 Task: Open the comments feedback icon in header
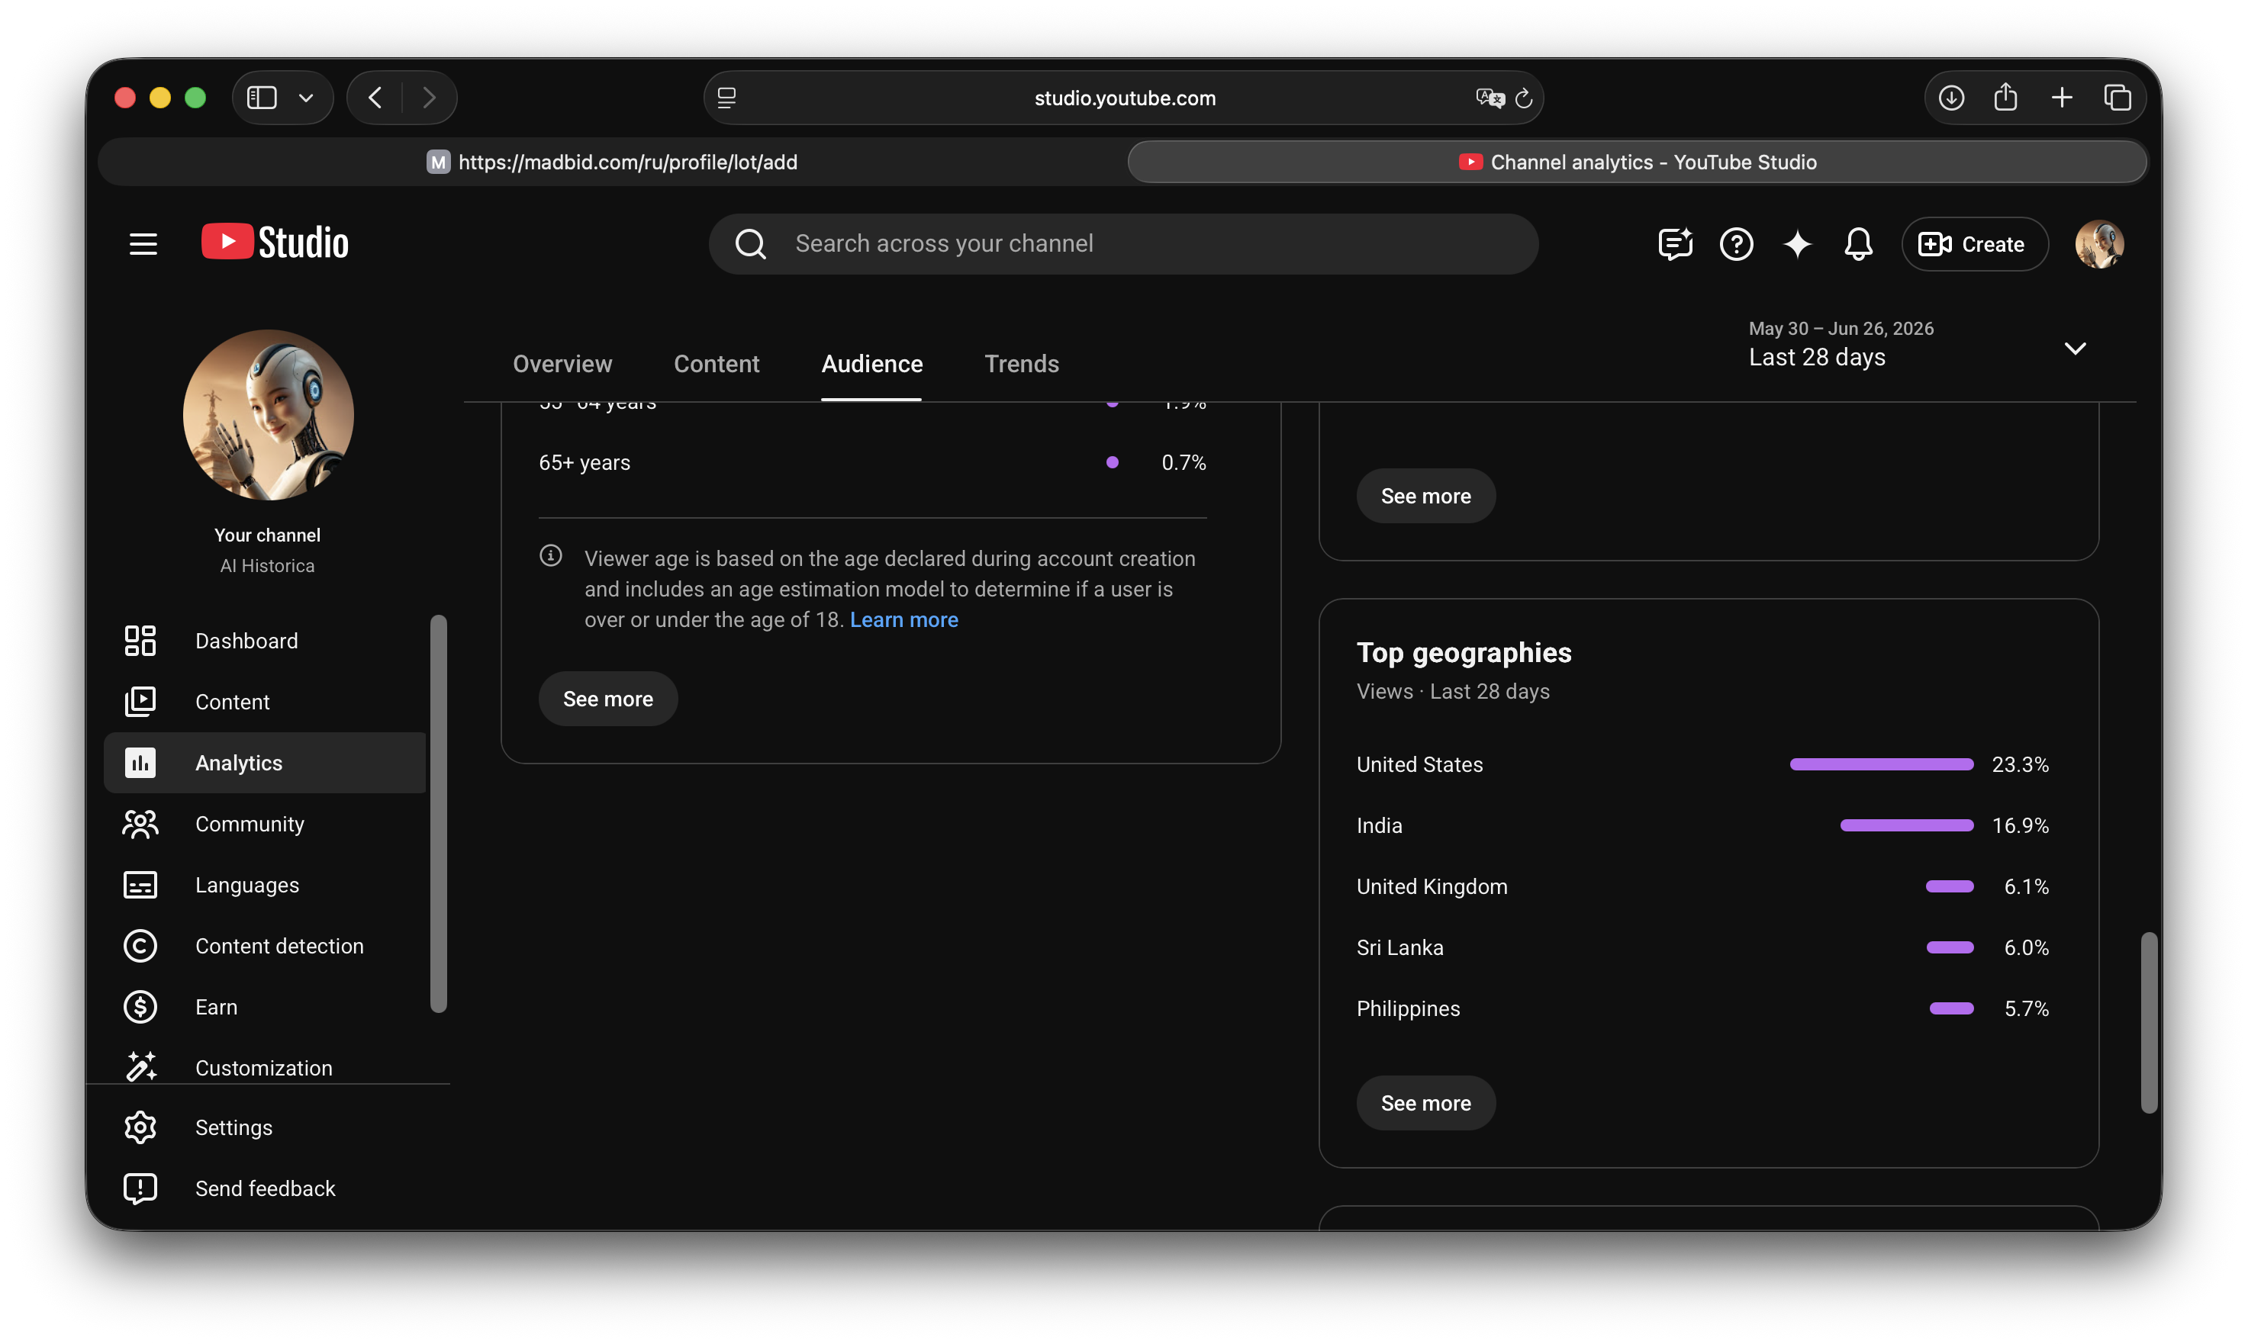point(1675,243)
